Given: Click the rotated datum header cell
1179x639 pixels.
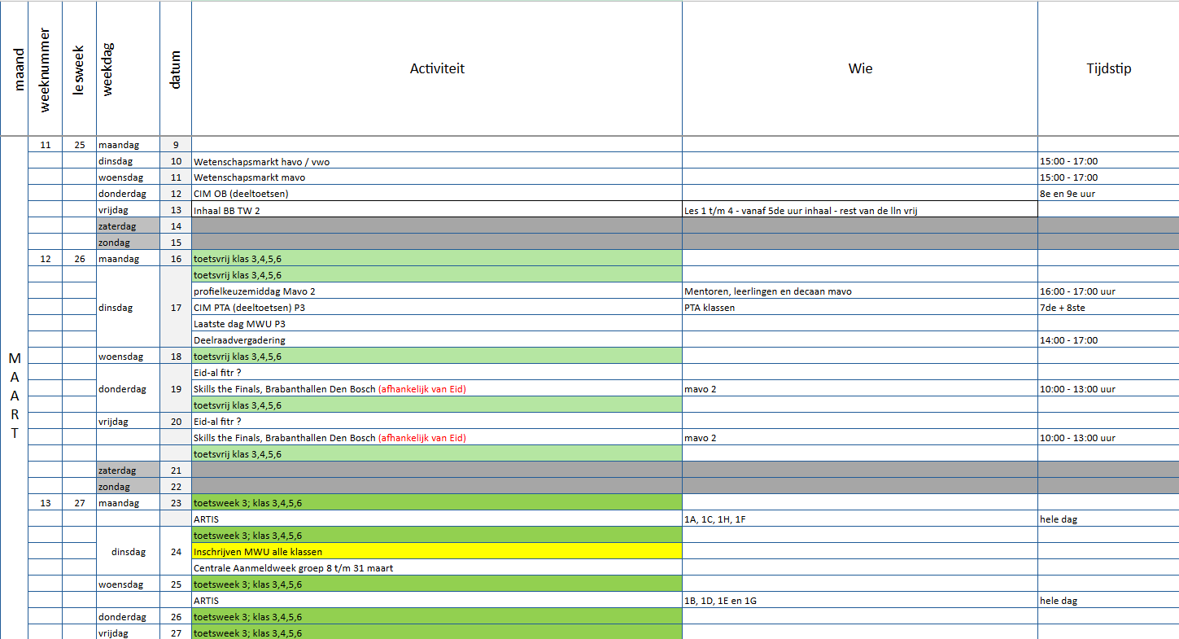Looking at the screenshot, I should [x=176, y=68].
